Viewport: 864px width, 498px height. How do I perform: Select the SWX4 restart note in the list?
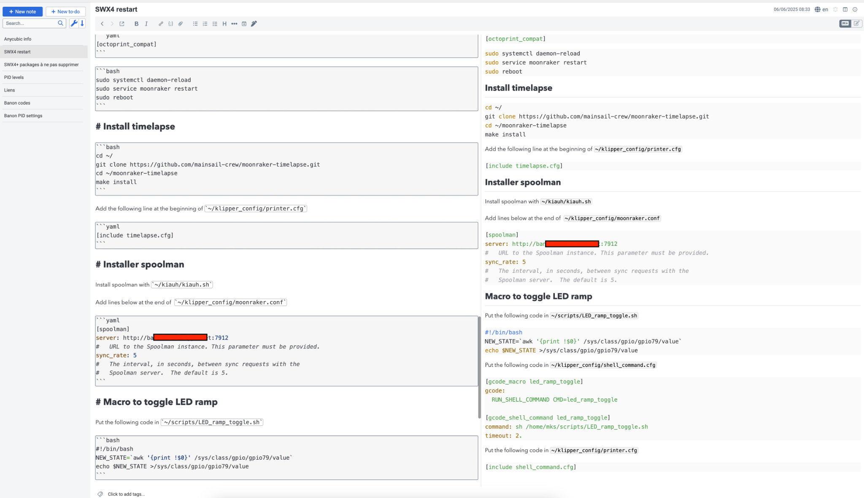coord(43,52)
